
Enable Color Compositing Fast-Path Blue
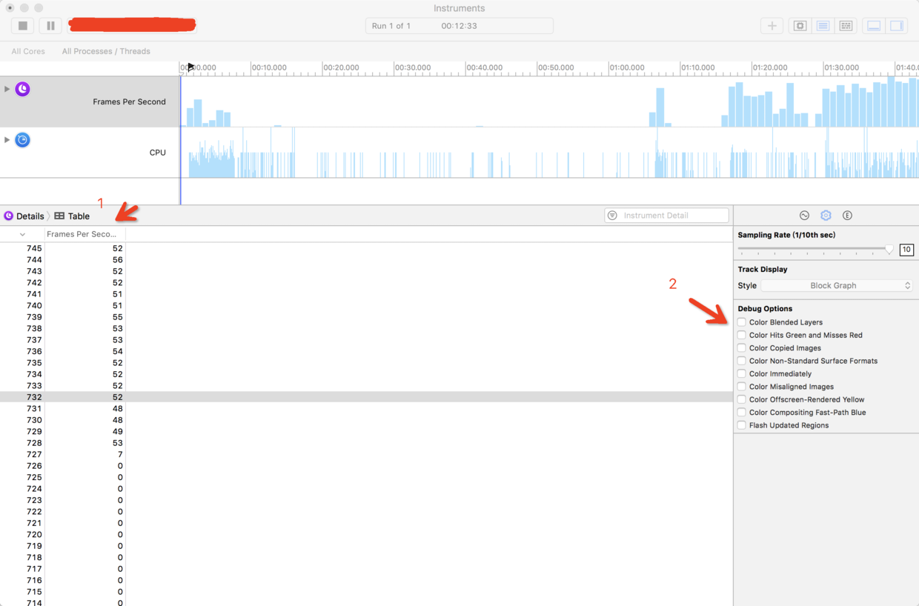coord(742,413)
